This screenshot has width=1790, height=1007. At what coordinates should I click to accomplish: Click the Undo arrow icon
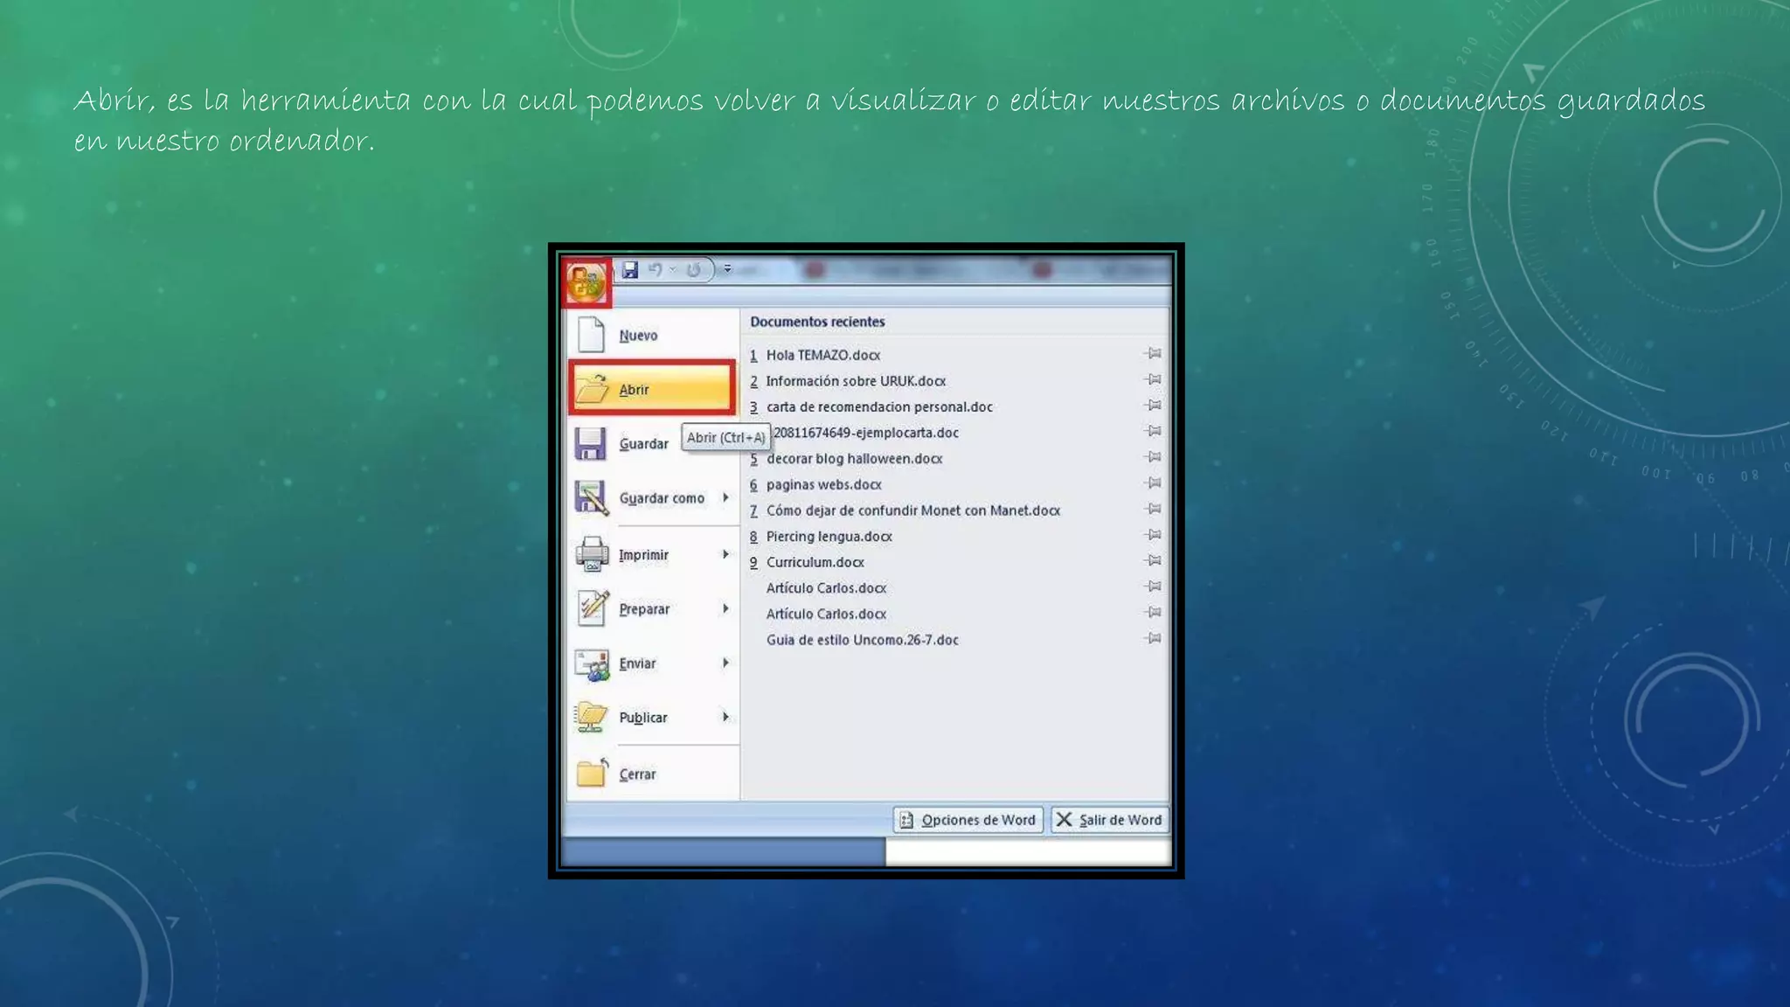click(x=655, y=270)
